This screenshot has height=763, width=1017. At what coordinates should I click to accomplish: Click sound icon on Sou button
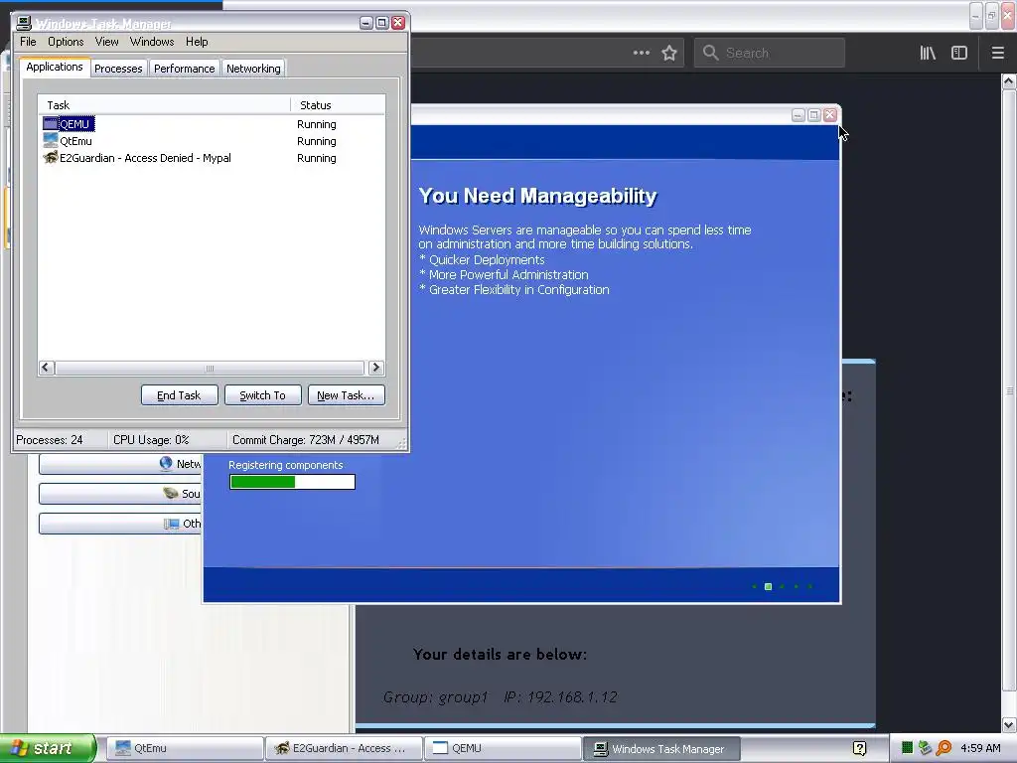pos(171,493)
